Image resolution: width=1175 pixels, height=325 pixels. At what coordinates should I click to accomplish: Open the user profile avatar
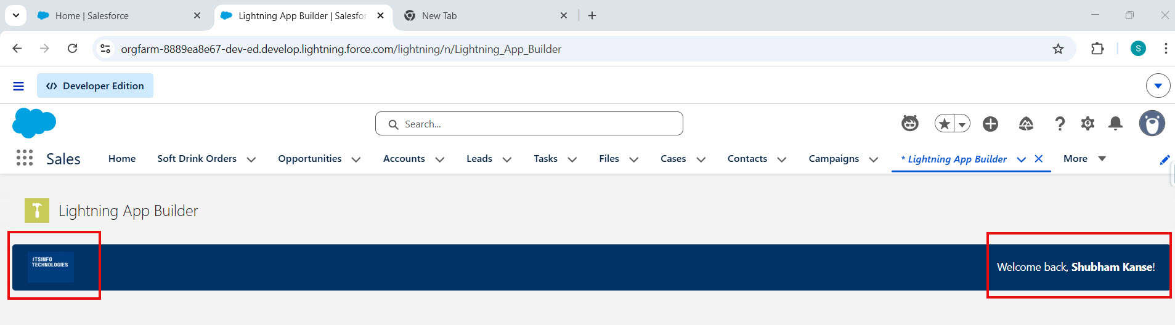point(1152,123)
